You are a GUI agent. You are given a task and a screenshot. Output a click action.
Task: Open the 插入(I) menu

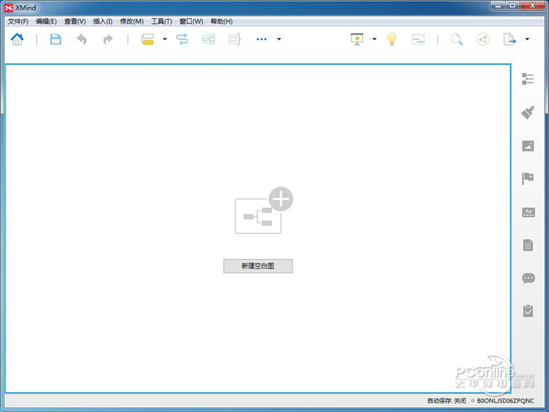click(x=103, y=21)
